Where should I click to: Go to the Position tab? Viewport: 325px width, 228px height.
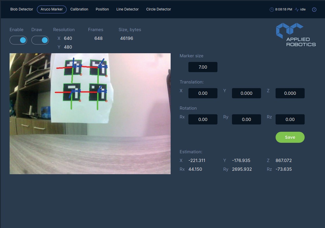[x=102, y=9]
